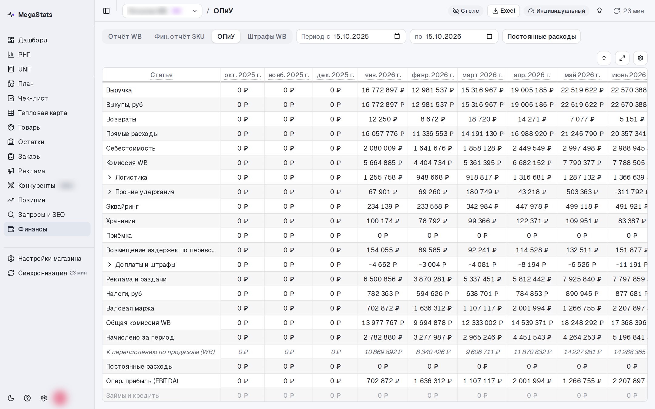
Task: Switch to the Штрафы WB tab
Action: pos(267,36)
